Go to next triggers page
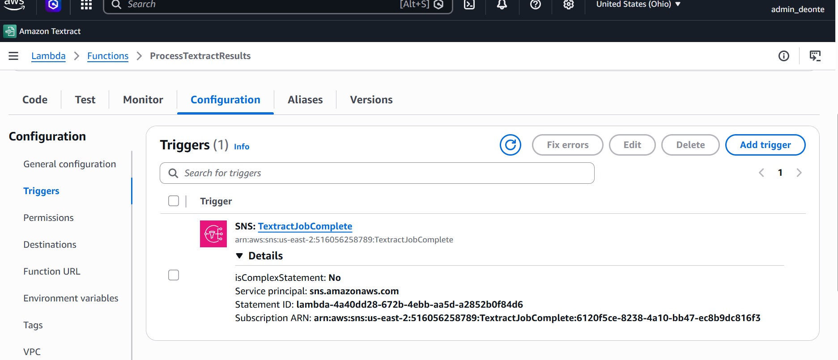The image size is (838, 360). [799, 173]
